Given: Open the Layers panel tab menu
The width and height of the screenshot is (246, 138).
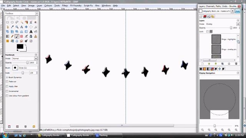Looking at the screenshot, I should [238, 20].
